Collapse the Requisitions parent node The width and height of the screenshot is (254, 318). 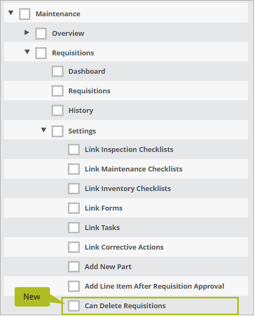(x=27, y=52)
